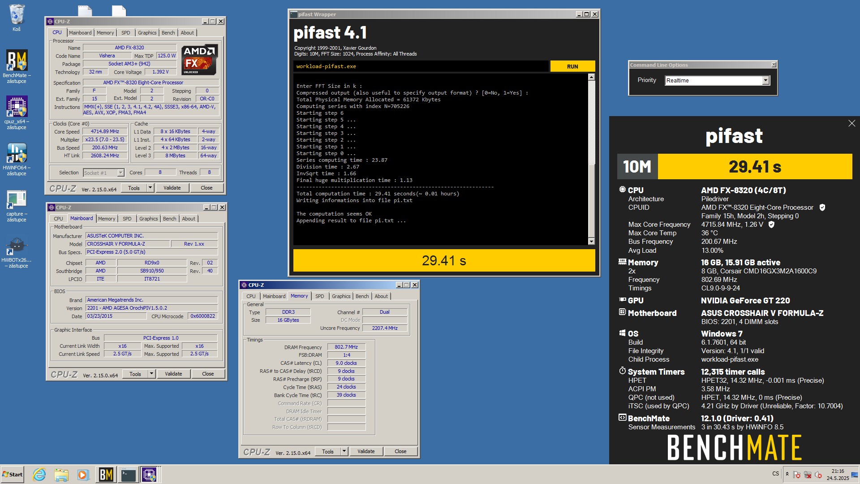Click the yellow 29.41 s result bar
This screenshot has height=484, width=860.
coord(444,260)
